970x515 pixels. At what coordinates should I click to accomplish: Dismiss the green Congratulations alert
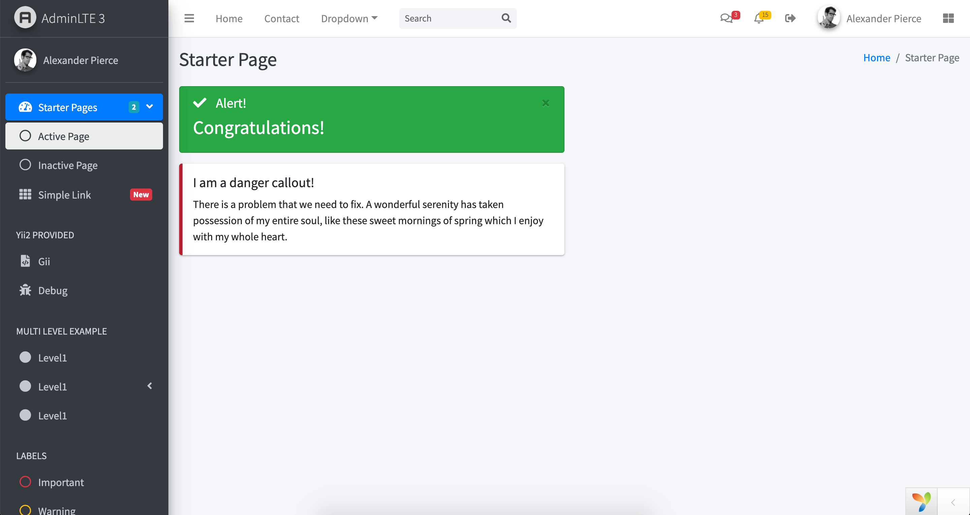click(x=545, y=103)
